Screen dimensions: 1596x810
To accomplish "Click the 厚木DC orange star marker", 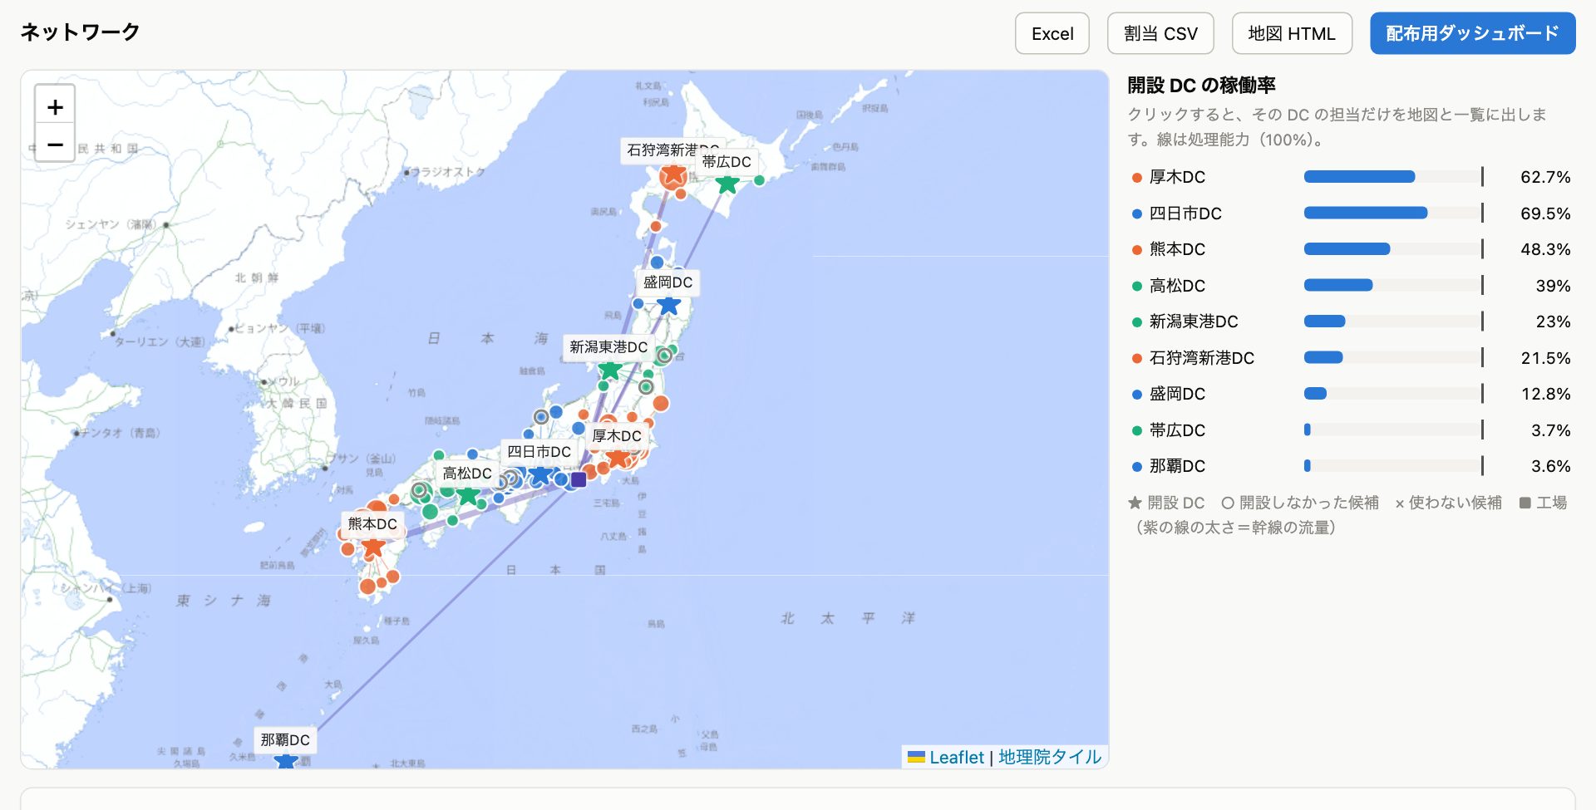I will tap(618, 457).
